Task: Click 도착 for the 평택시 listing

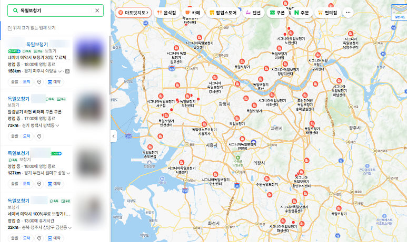Action: pyautogui.click(x=27, y=136)
